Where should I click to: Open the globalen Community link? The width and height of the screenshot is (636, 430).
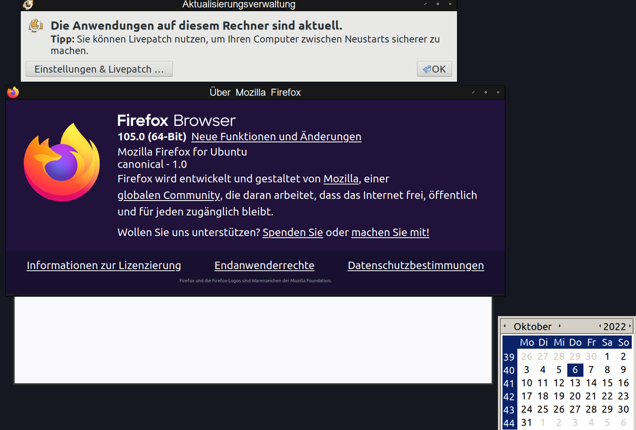(x=169, y=195)
